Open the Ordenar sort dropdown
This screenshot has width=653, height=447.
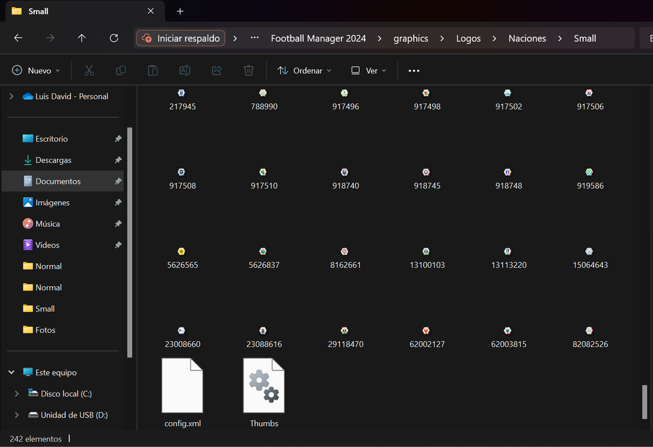click(304, 71)
